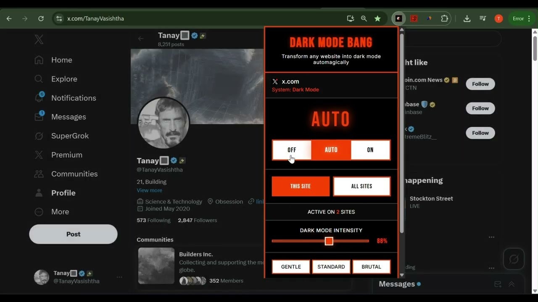The height and width of the screenshot is (302, 538).
Task: Switch dark mode to OFF
Action: 292,150
